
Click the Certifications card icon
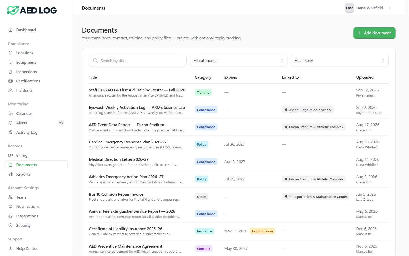coord(10,81)
